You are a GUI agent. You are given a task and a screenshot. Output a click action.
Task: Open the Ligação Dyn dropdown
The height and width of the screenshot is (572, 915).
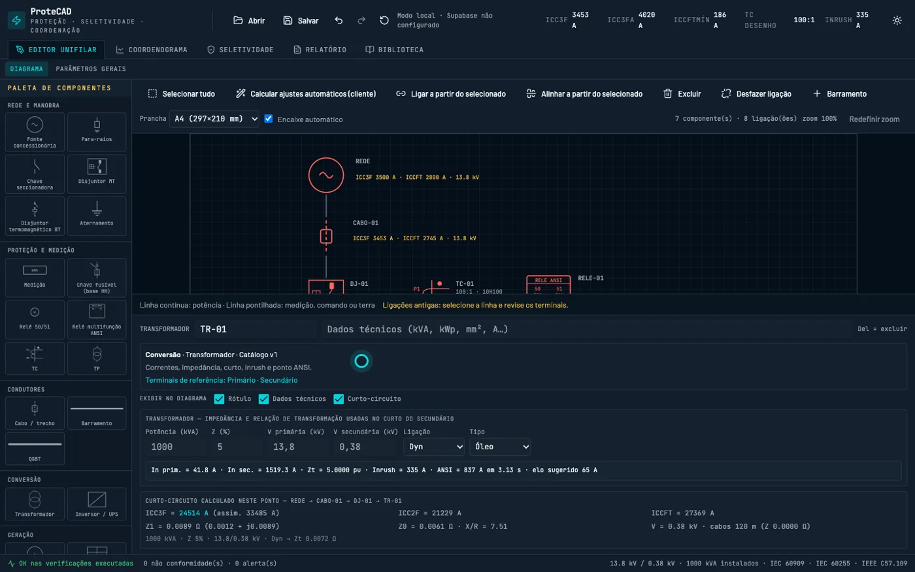pyautogui.click(x=434, y=447)
